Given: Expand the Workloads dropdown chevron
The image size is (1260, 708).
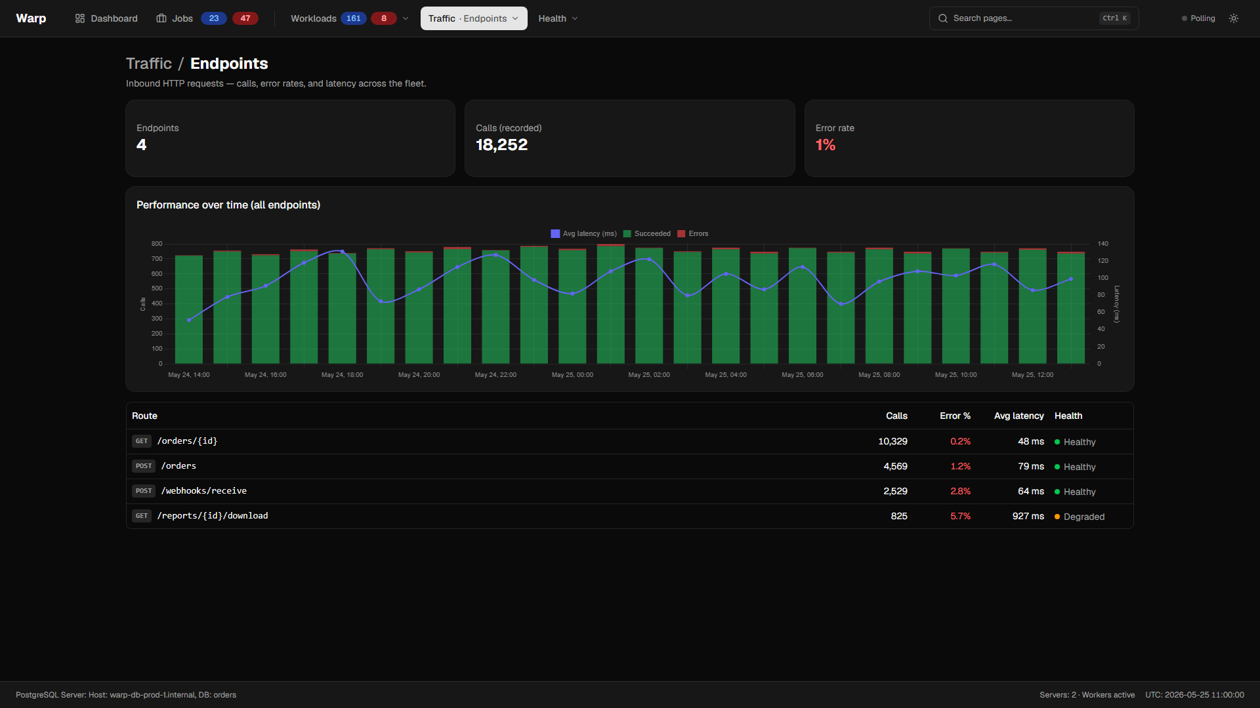Looking at the screenshot, I should coord(406,18).
